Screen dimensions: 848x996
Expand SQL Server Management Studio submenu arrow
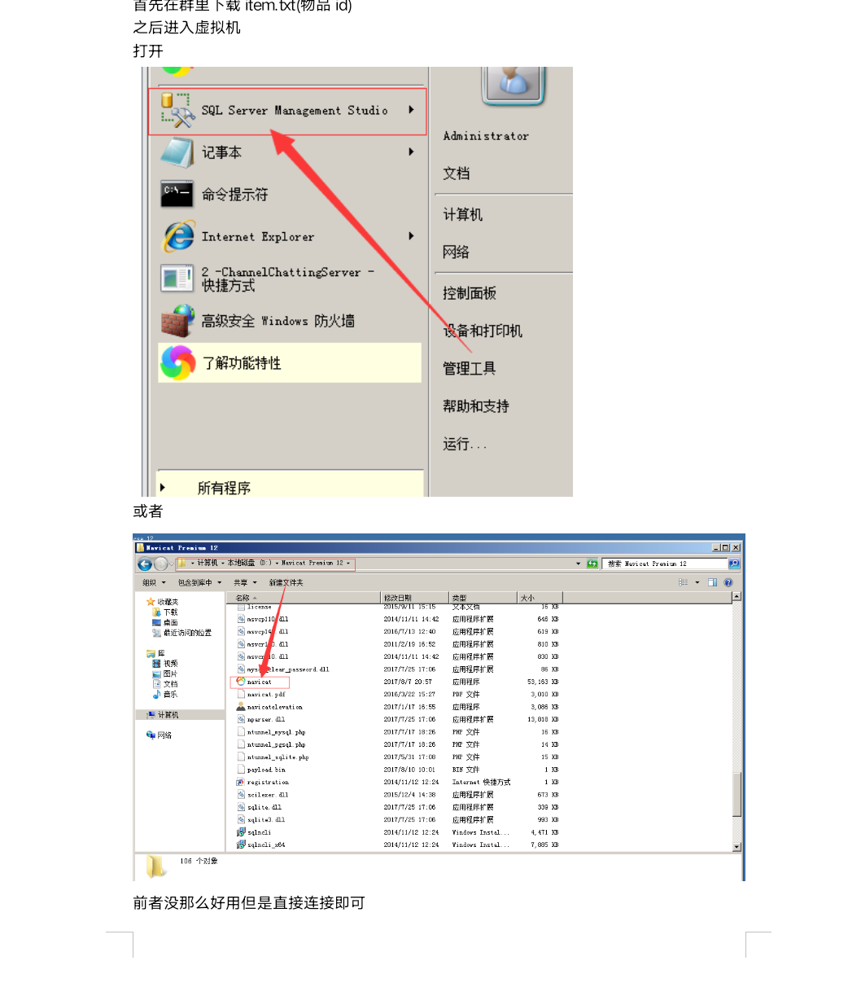point(412,110)
